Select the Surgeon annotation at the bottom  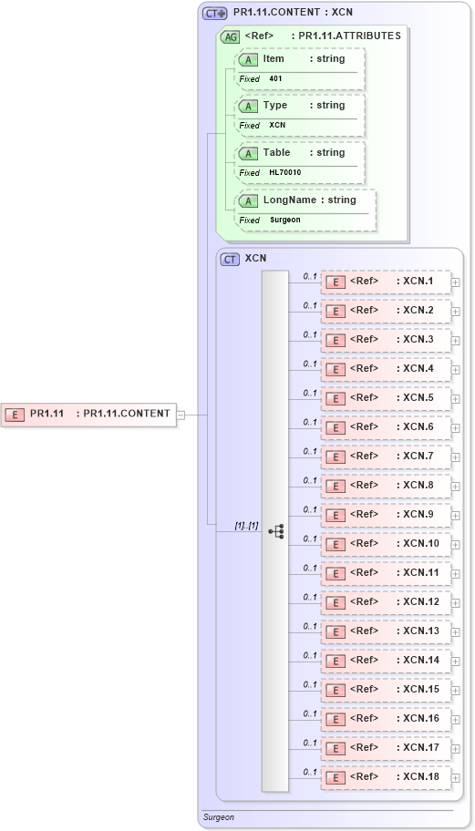[219, 817]
